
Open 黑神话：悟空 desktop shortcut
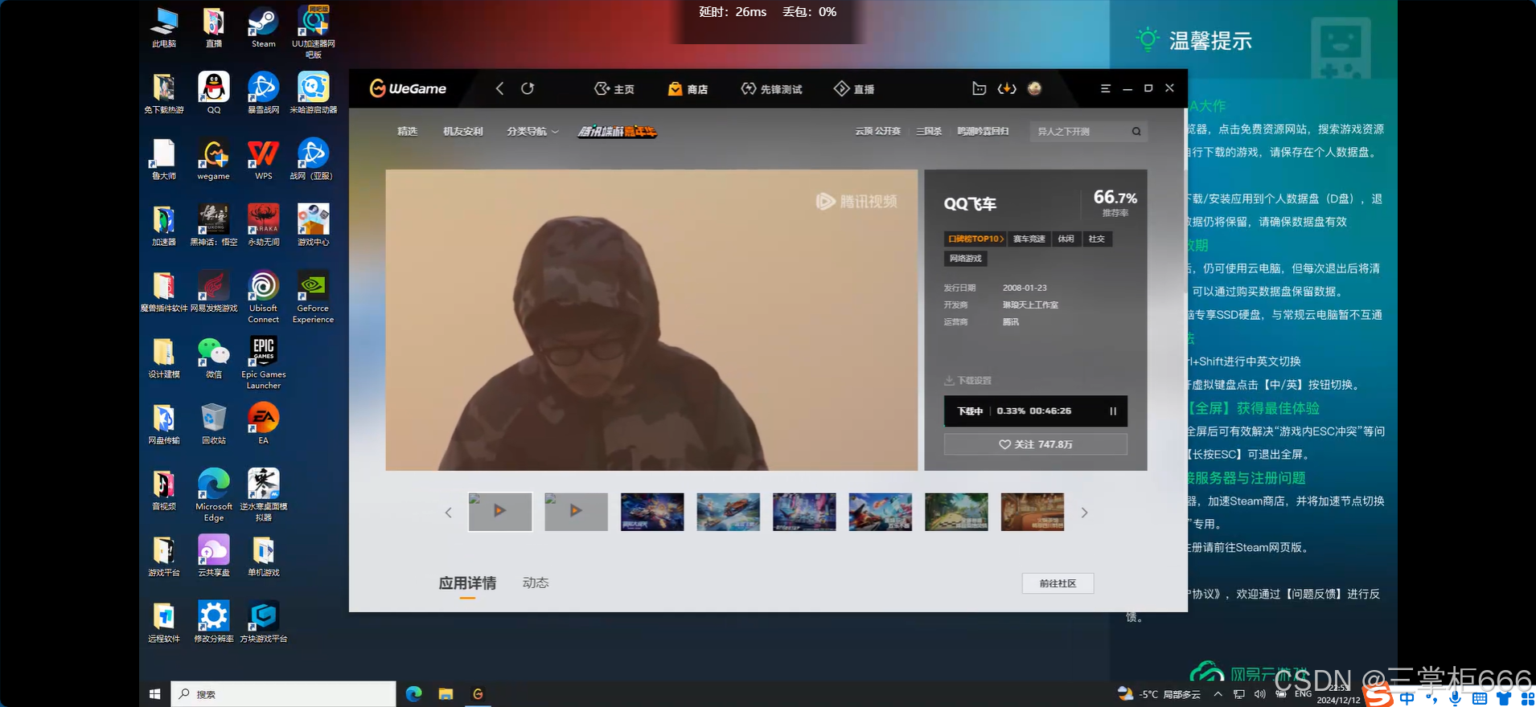214,225
